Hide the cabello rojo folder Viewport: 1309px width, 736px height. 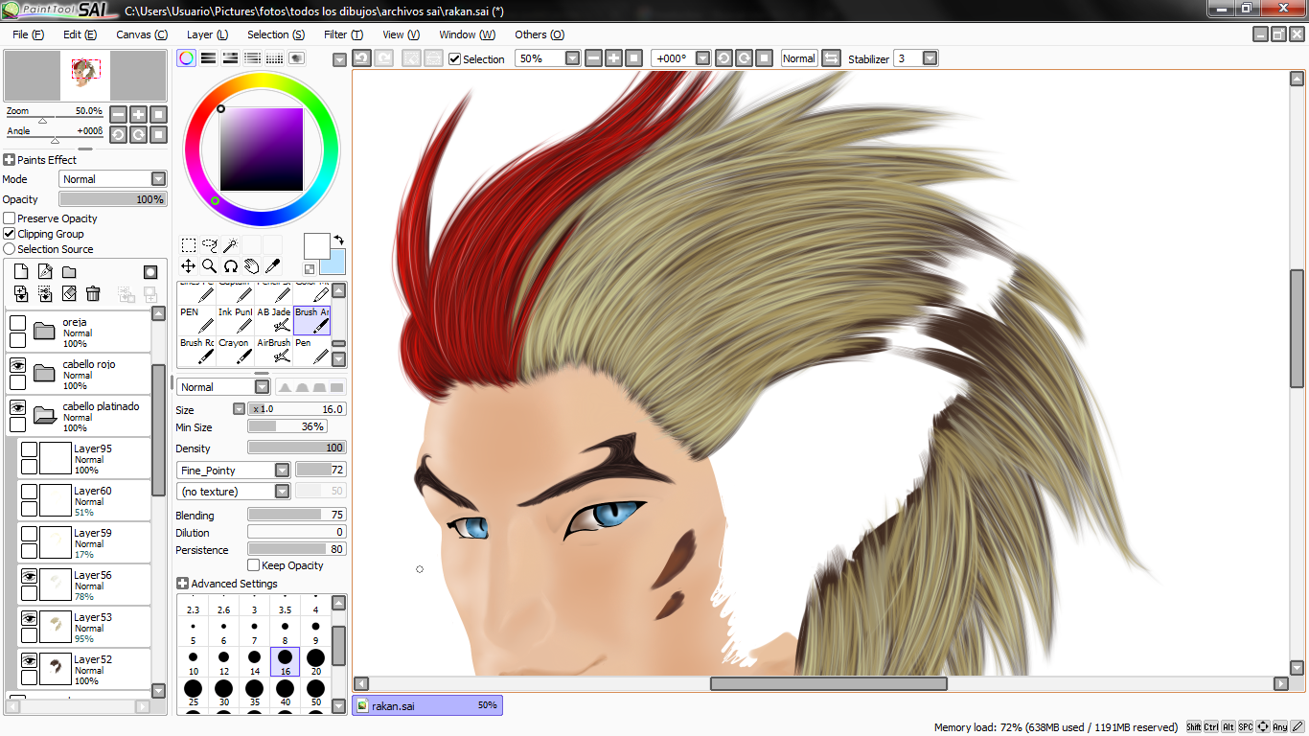point(17,365)
